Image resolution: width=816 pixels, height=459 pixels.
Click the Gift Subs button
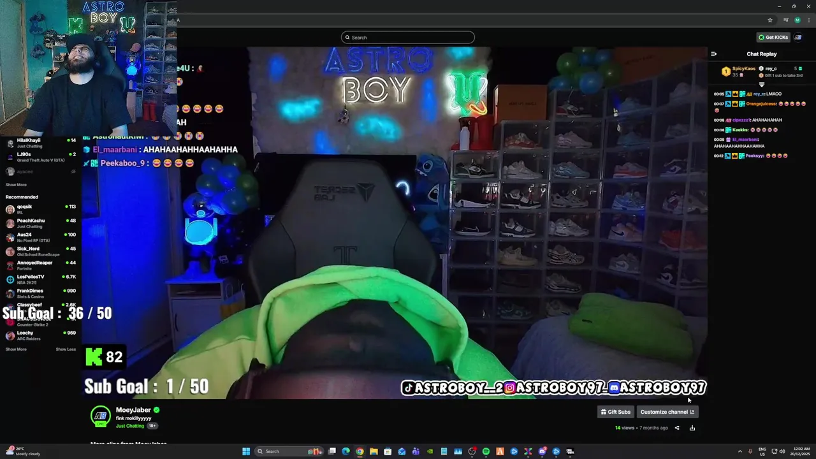616,412
